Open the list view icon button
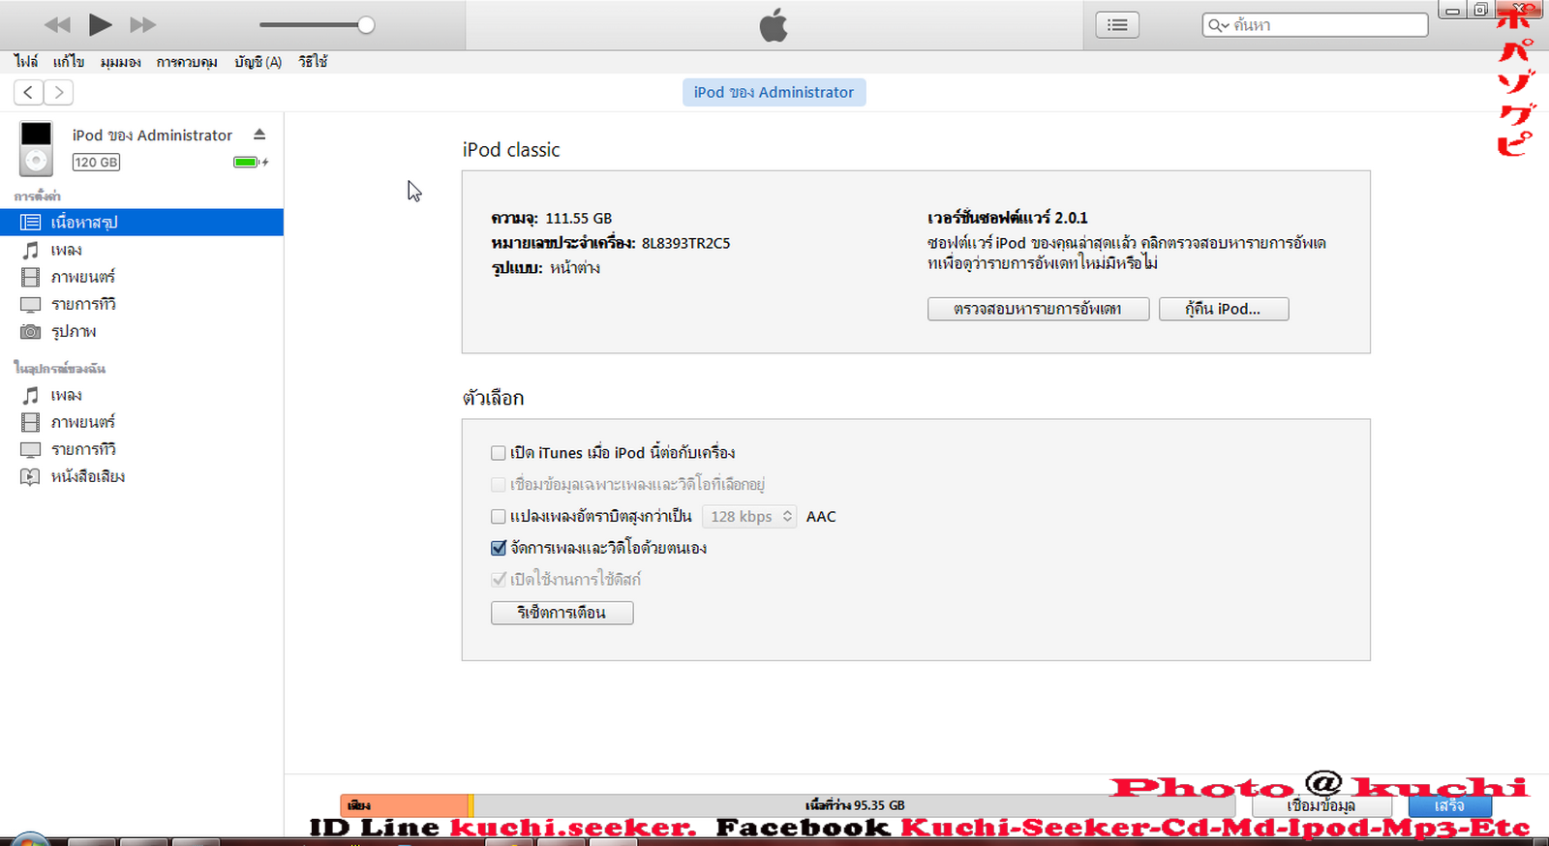The width and height of the screenshot is (1549, 846). pyautogui.click(x=1117, y=25)
